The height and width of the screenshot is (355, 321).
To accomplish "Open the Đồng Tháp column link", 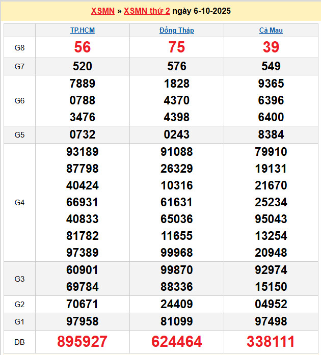I will tap(177, 30).
